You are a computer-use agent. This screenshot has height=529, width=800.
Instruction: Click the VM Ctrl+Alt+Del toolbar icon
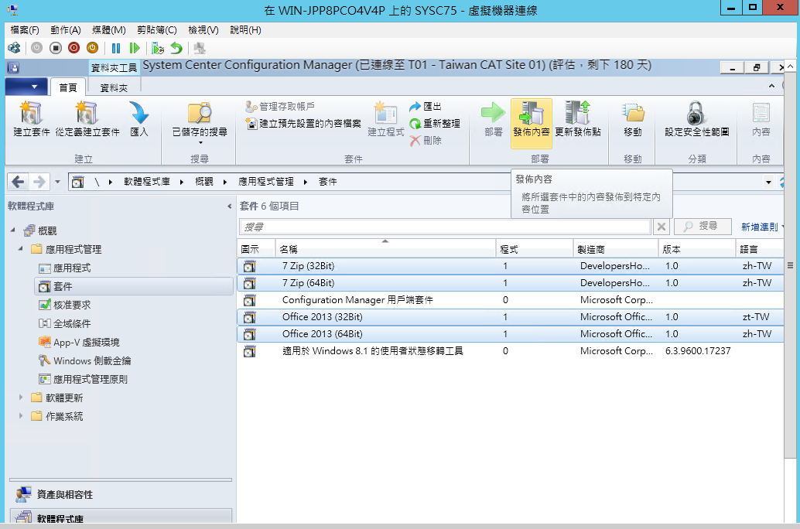coord(14,48)
